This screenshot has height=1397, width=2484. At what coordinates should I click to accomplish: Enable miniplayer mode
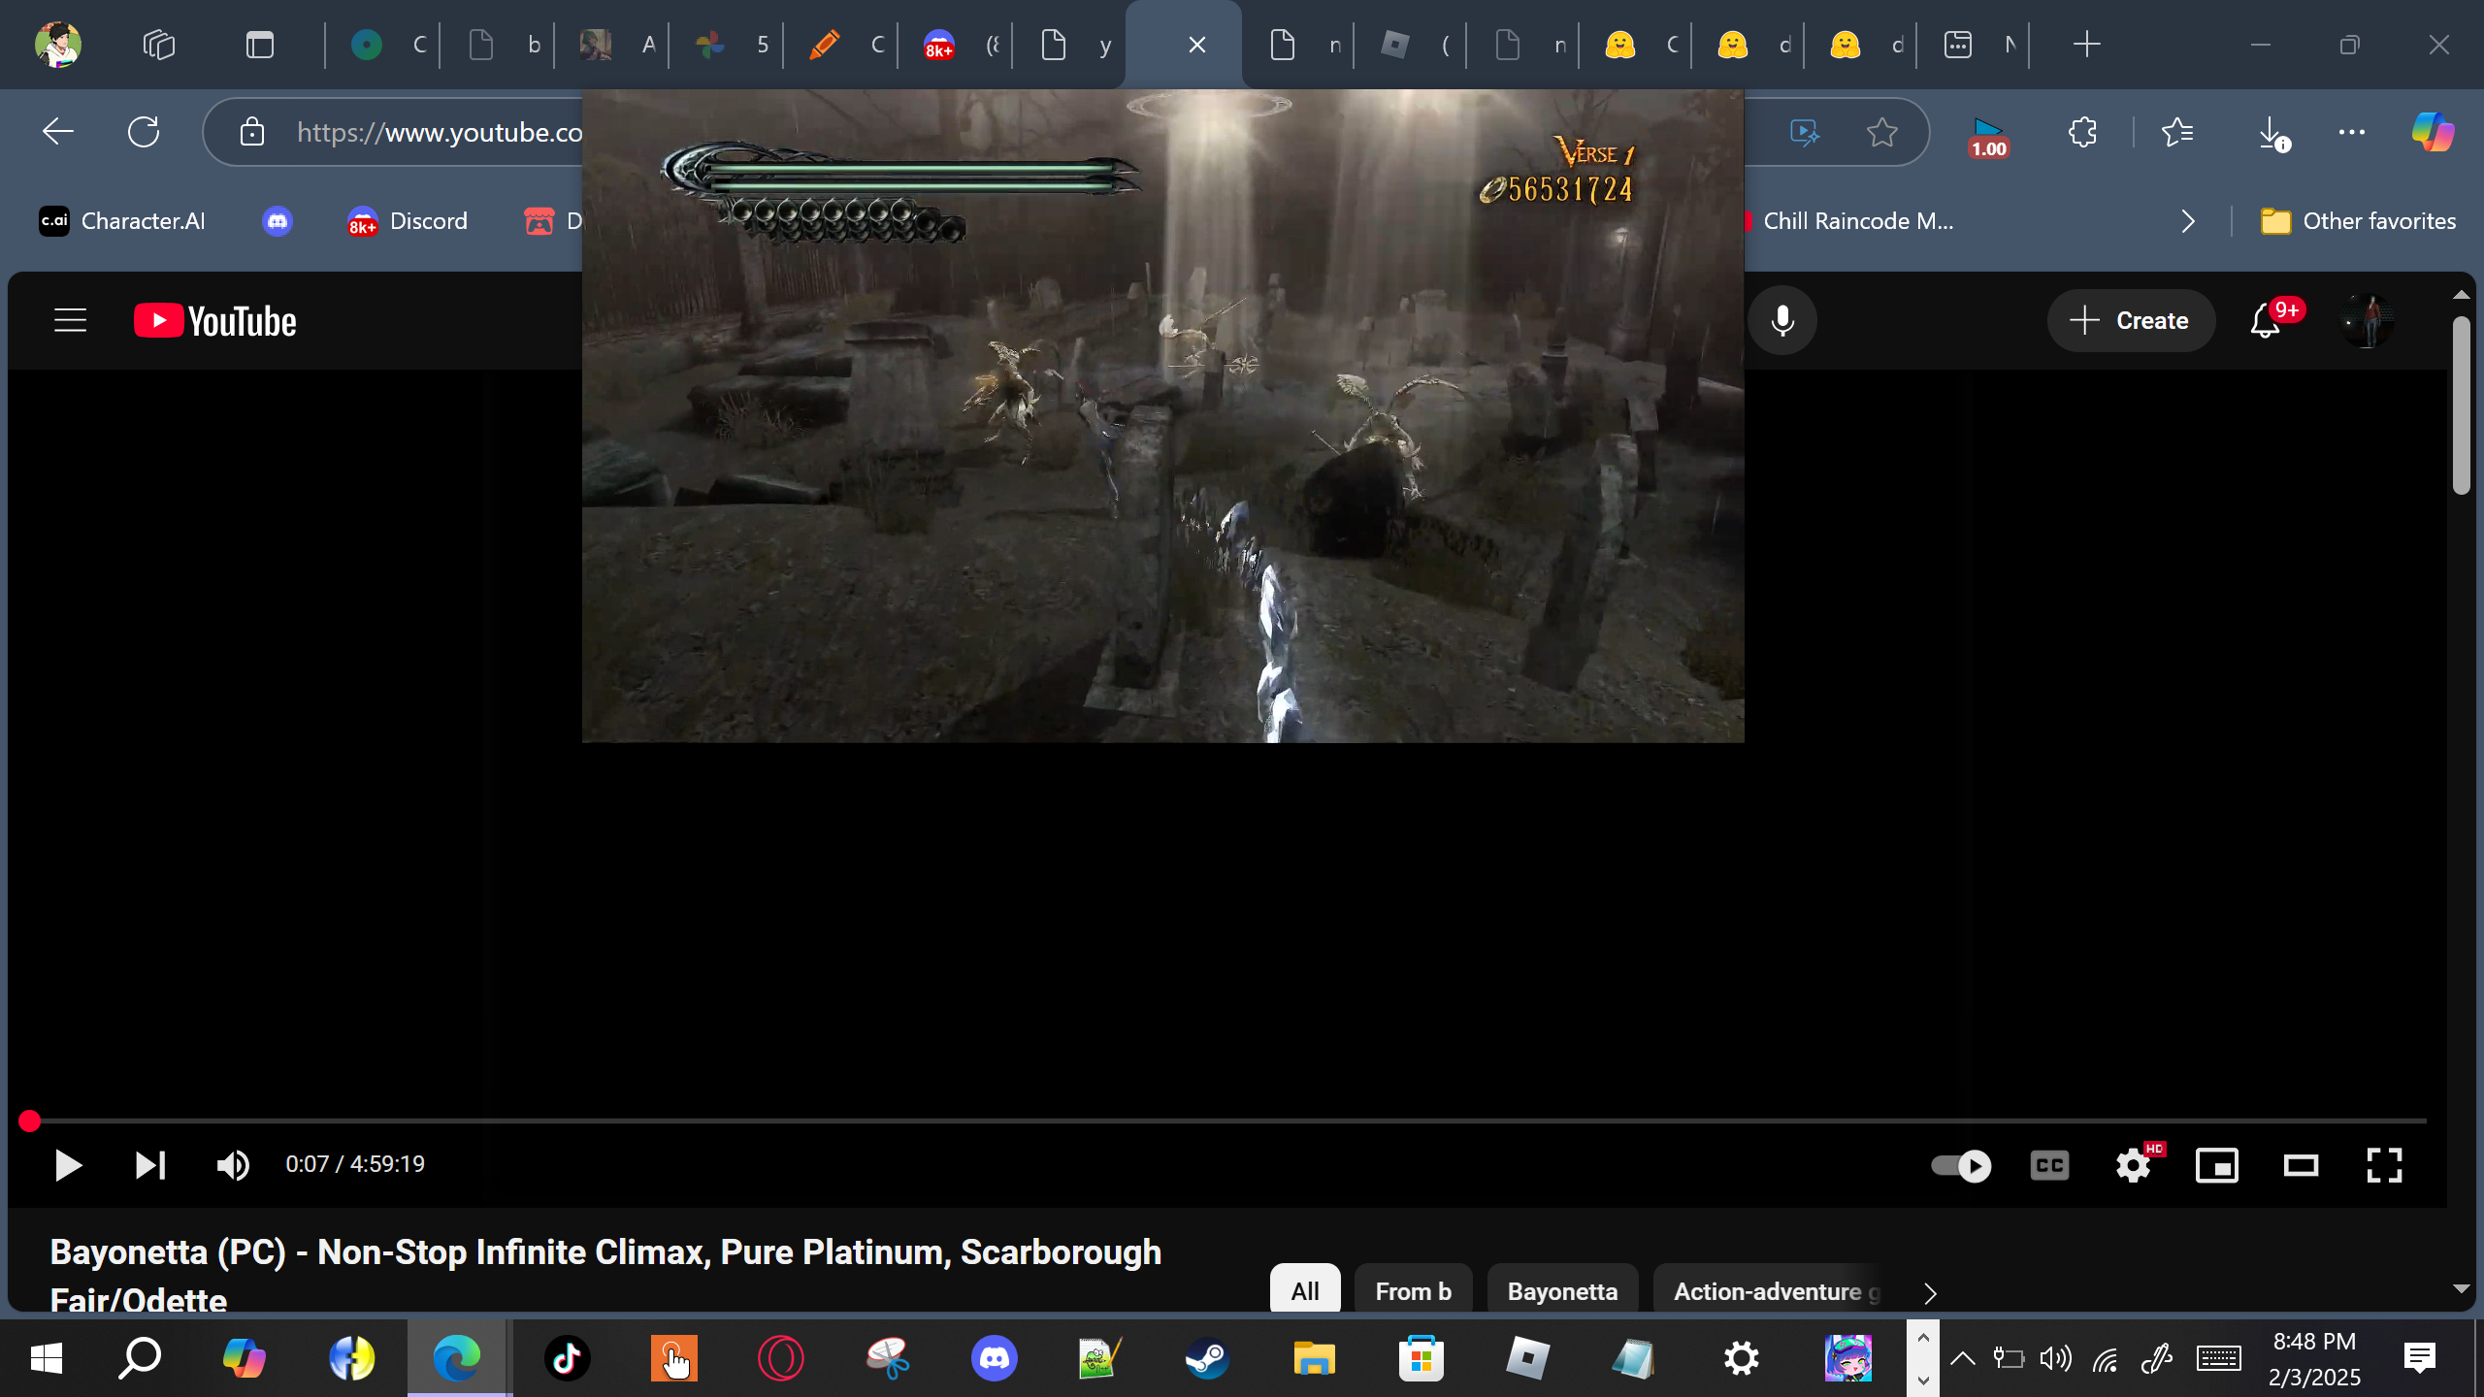click(2217, 1165)
